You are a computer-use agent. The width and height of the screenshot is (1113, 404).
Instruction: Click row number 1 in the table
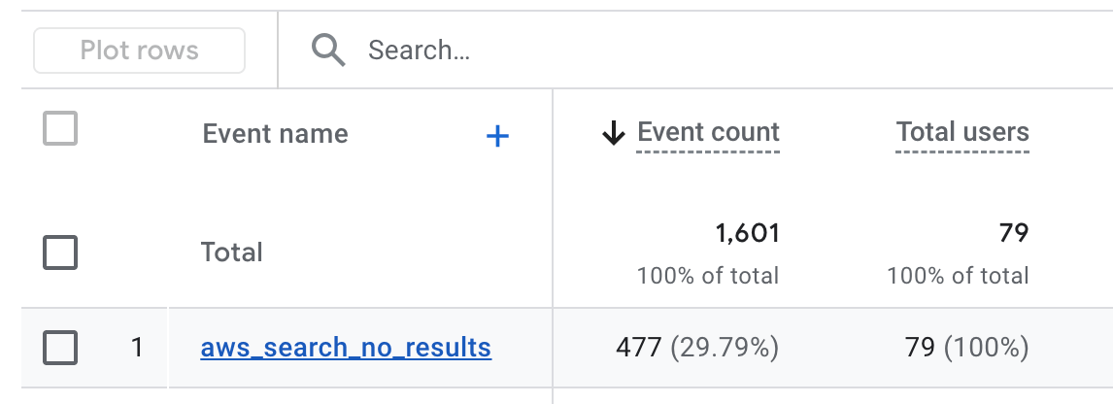pyautogui.click(x=137, y=348)
